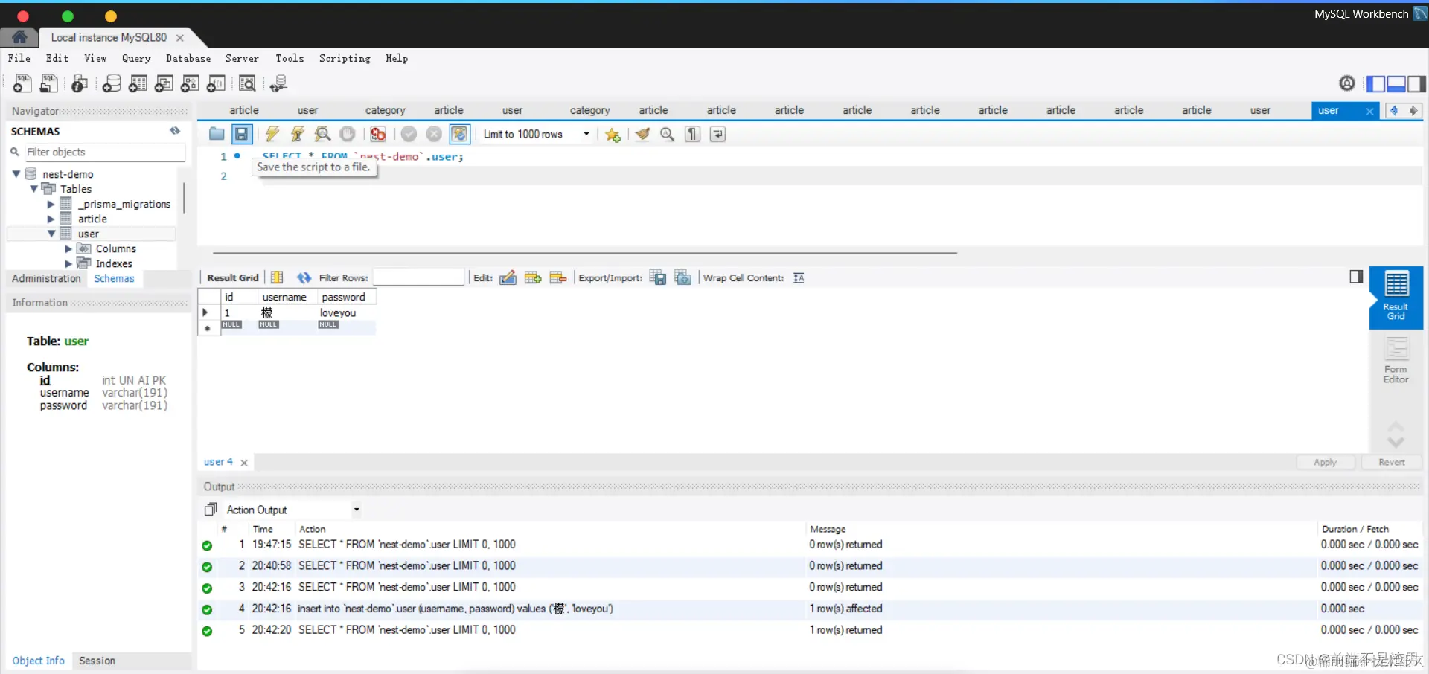1429x674 pixels.
Task: Export recordset to external file
Action: point(658,277)
